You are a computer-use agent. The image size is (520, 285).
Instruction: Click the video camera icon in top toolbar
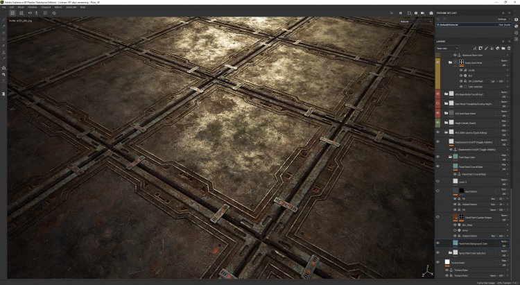pyautogui.click(x=422, y=13)
